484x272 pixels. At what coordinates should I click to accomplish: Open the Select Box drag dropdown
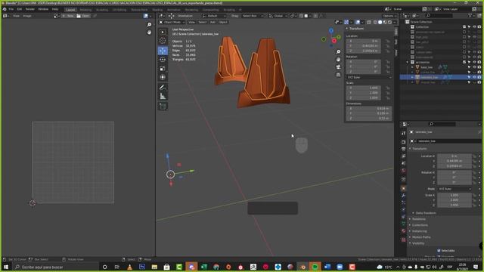pyautogui.click(x=253, y=16)
